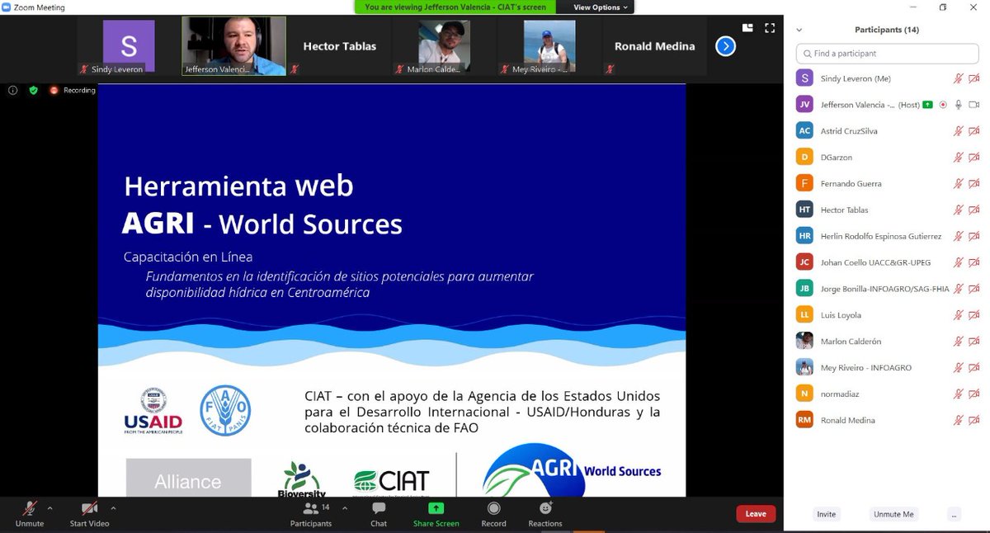This screenshot has width=990, height=533.
Task: Open Participants from the toolbar
Action: 311,514
